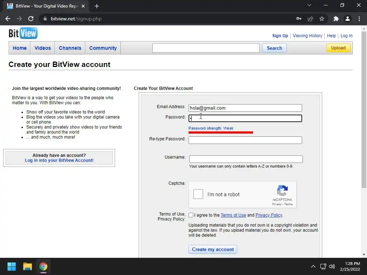Click the yellow Upload button
367x275 pixels.
pos(338,48)
